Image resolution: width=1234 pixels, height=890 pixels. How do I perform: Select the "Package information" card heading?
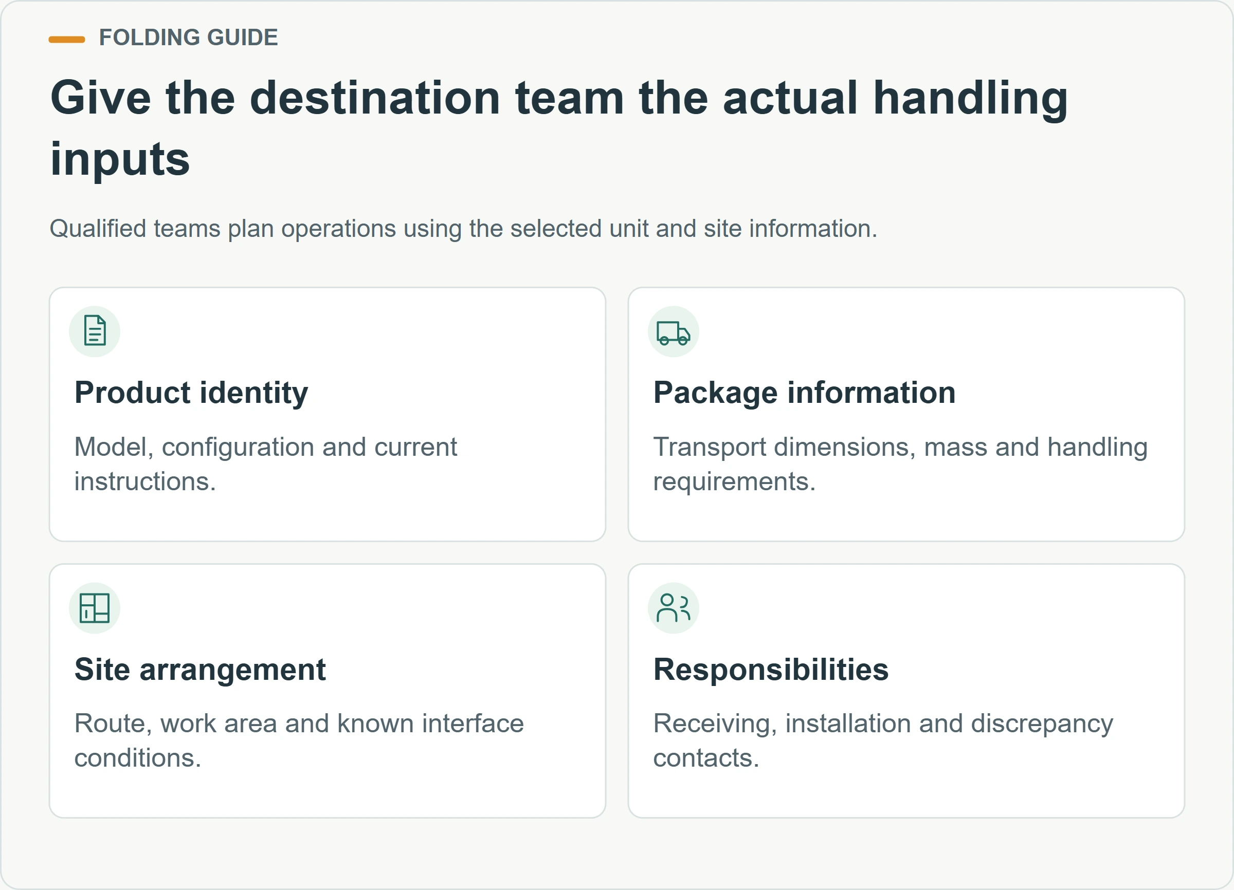point(804,393)
